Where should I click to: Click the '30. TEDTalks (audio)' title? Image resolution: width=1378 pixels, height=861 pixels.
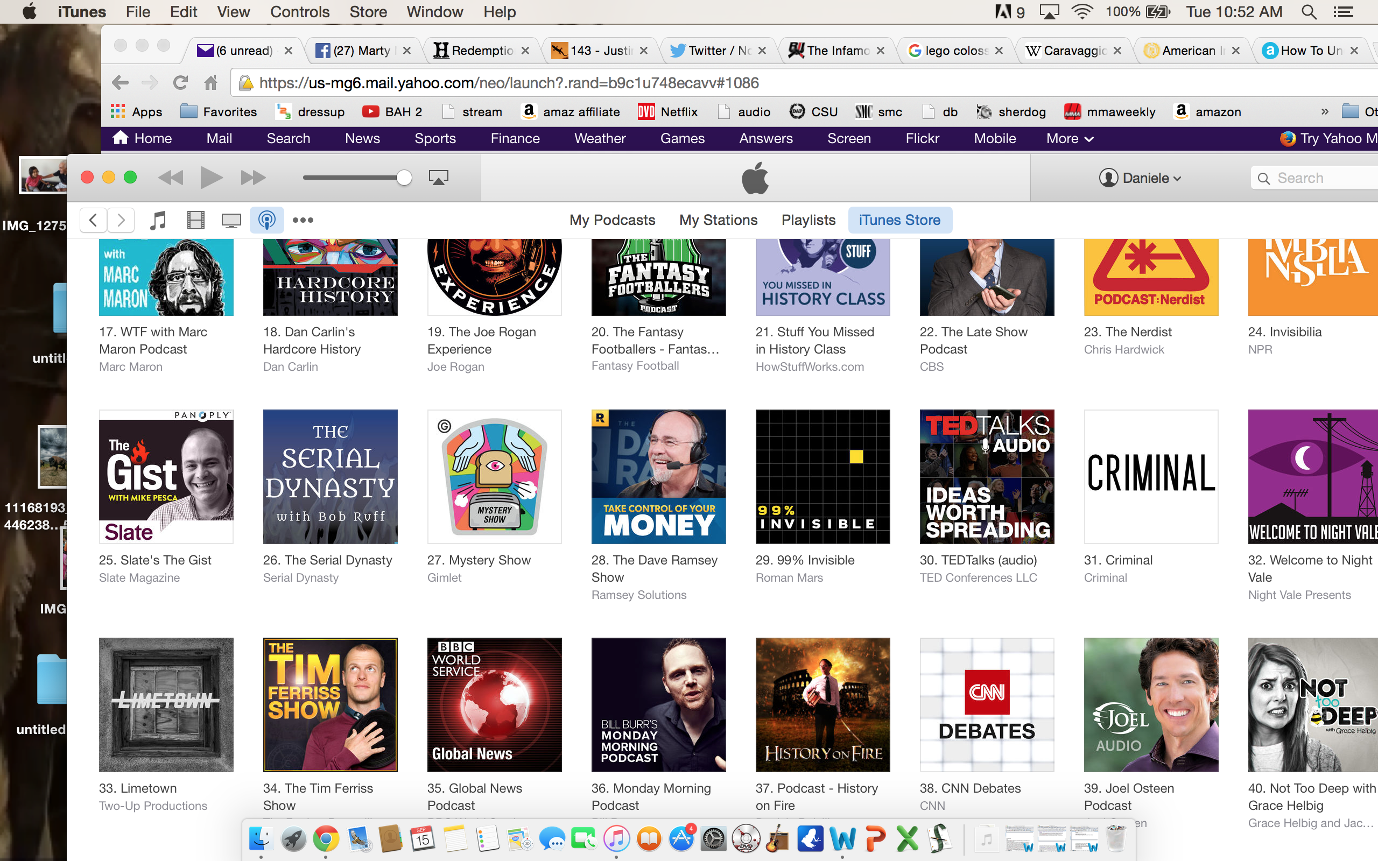pyautogui.click(x=978, y=560)
